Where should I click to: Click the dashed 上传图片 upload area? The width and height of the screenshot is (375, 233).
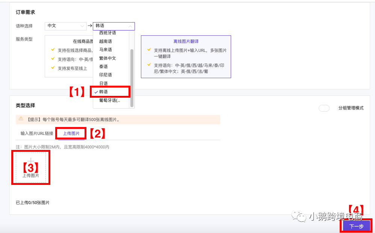(x=30, y=167)
